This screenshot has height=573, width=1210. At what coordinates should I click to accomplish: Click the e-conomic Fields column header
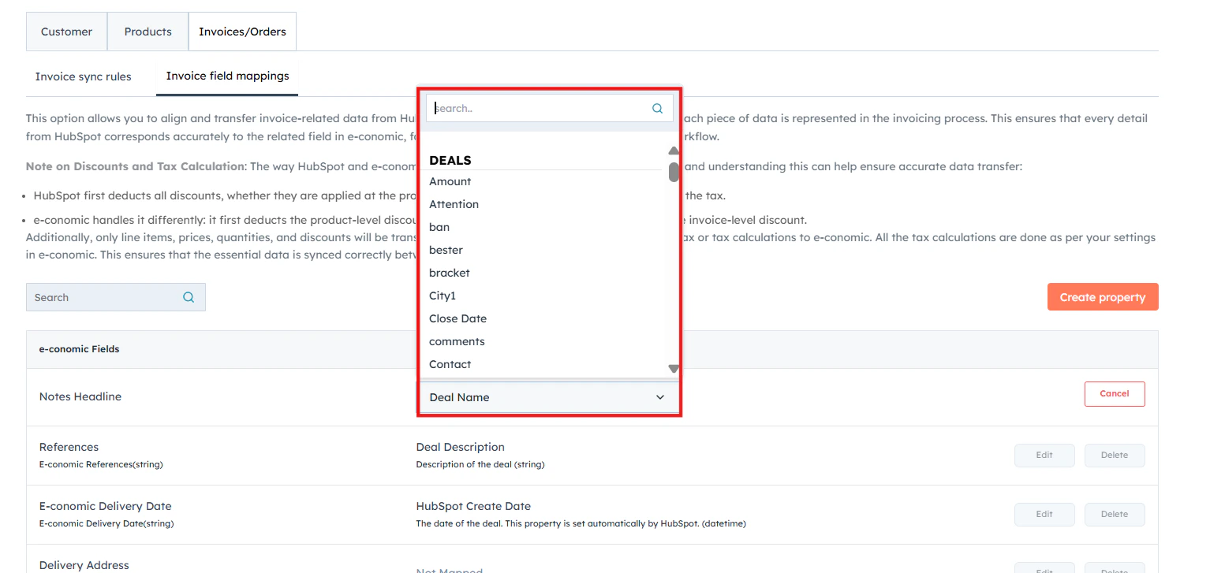coord(80,348)
